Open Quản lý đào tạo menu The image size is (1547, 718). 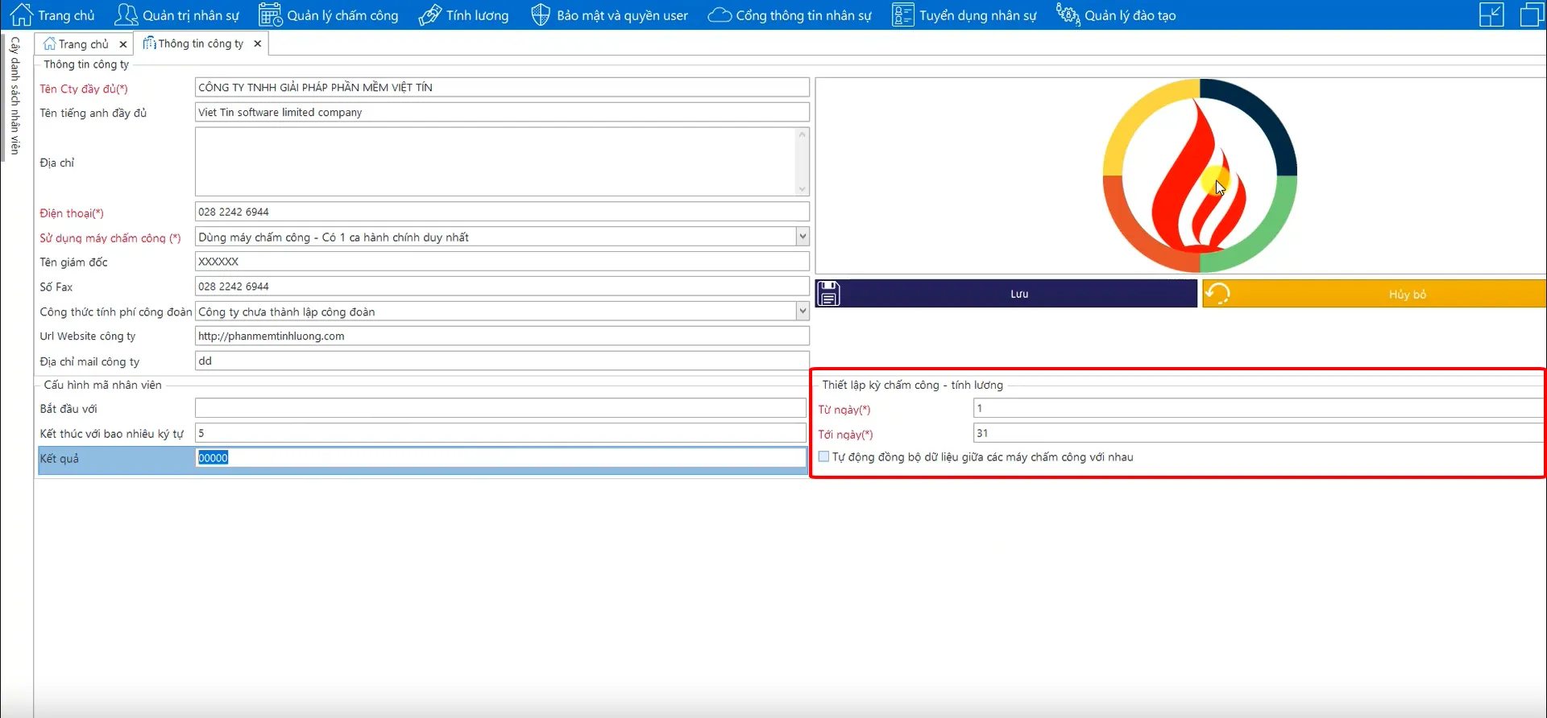1116,15
